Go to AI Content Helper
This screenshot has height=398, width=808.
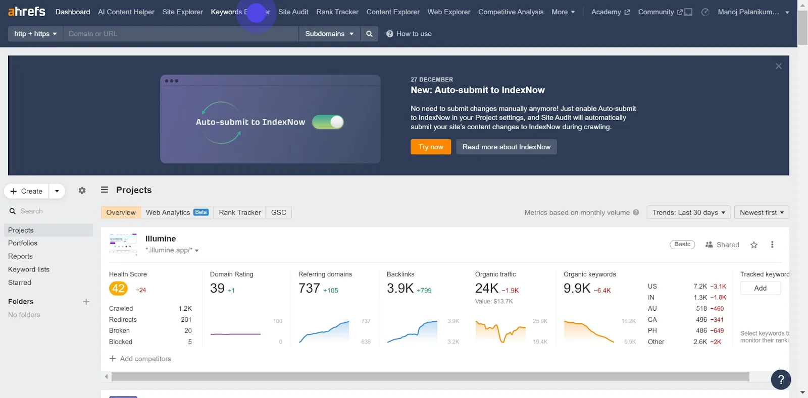click(x=126, y=12)
